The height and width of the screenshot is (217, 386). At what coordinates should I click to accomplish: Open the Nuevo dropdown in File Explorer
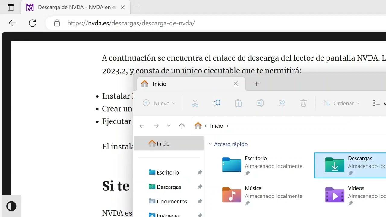(159, 103)
